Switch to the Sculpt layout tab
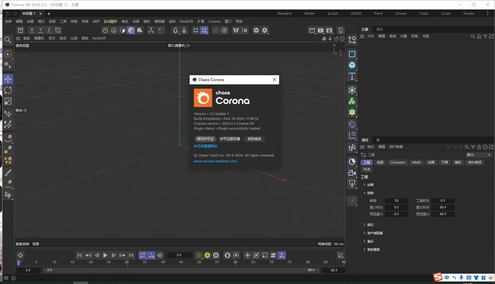The width and height of the screenshot is (495, 284). point(333,14)
